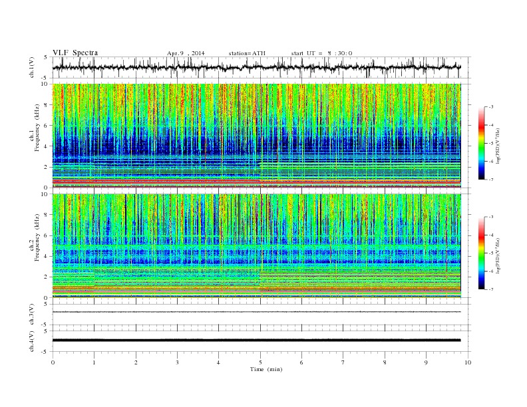Click the '9' tick on the time axis

[426, 362]
